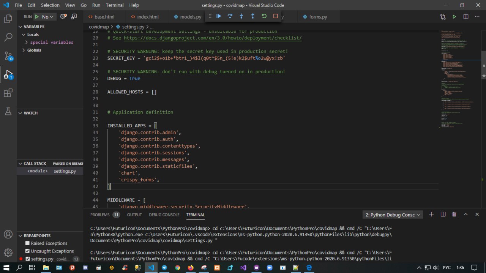Step over in the debug toolbar
The height and width of the screenshot is (273, 486).
pos(230,16)
